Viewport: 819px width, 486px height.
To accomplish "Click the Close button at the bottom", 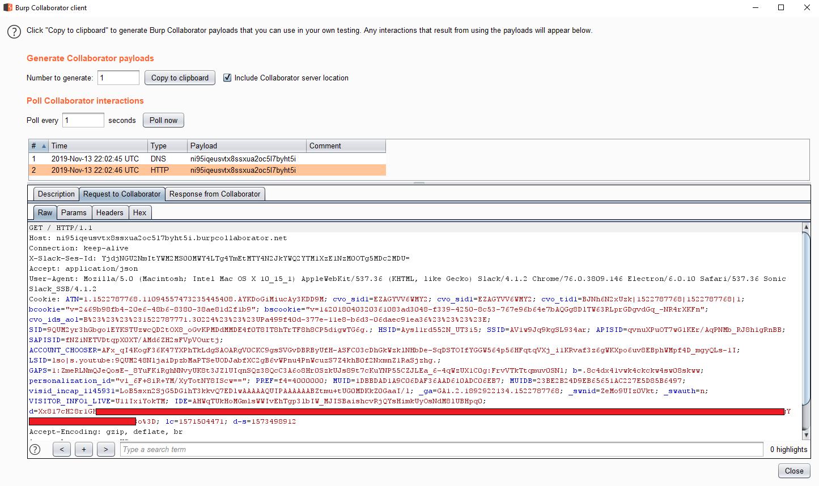I will (x=794, y=471).
